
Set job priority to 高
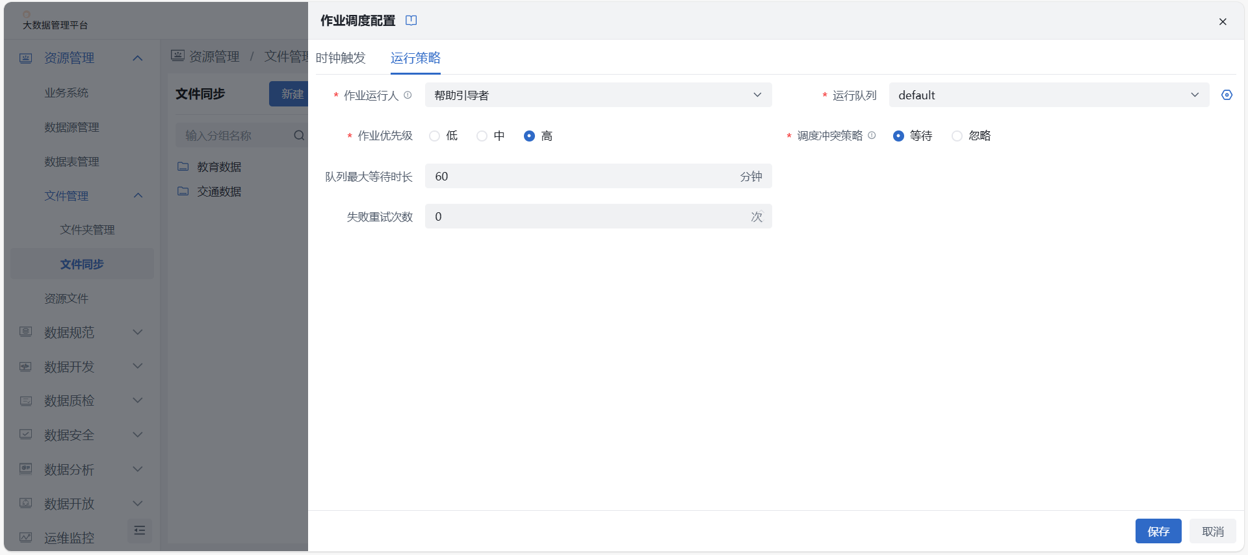click(x=529, y=136)
